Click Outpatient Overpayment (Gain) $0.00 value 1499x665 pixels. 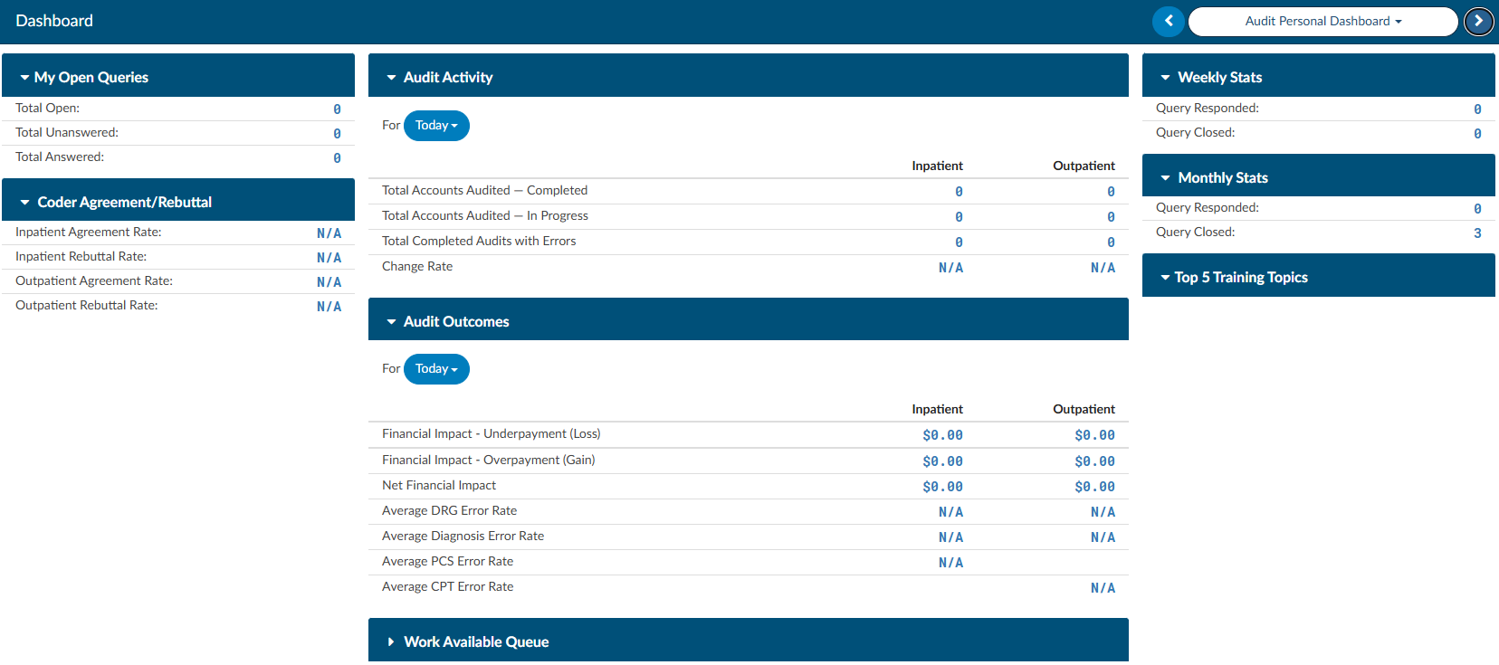[1094, 461]
